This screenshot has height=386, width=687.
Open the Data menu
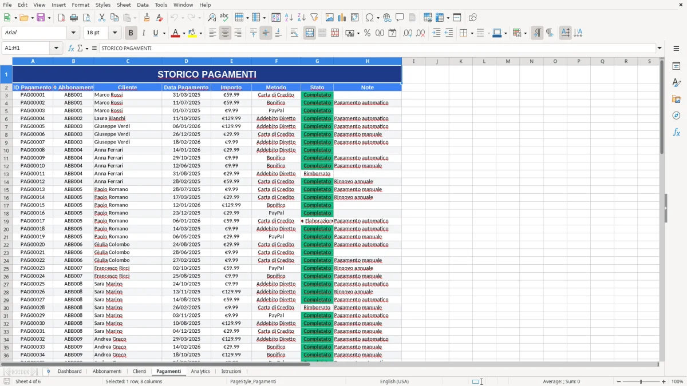[143, 5]
